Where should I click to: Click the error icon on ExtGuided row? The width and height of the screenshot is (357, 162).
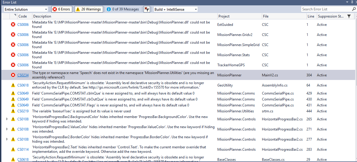pyautogui.click(x=13, y=25)
